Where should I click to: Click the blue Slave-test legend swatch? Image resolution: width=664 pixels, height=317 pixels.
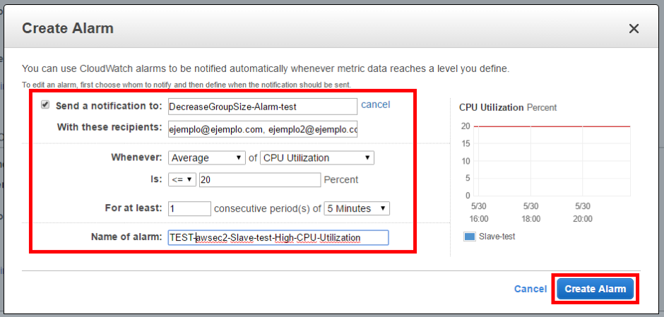point(469,237)
